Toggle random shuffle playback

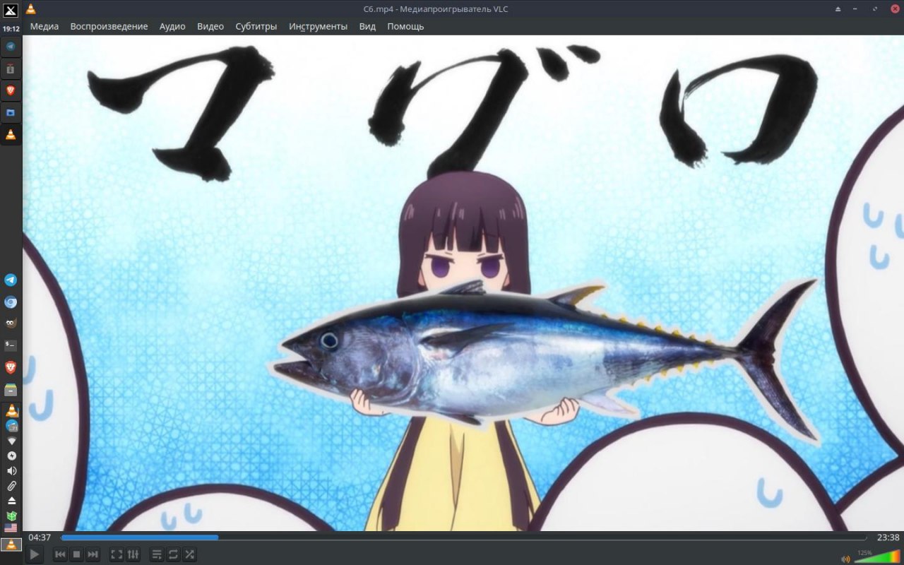(x=189, y=555)
